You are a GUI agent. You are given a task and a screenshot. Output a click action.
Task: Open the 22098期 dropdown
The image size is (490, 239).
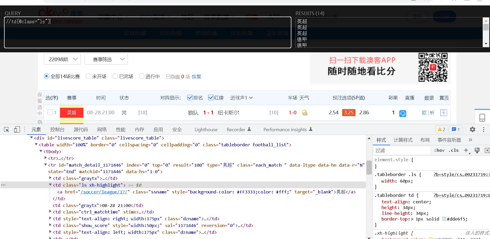click(62, 59)
